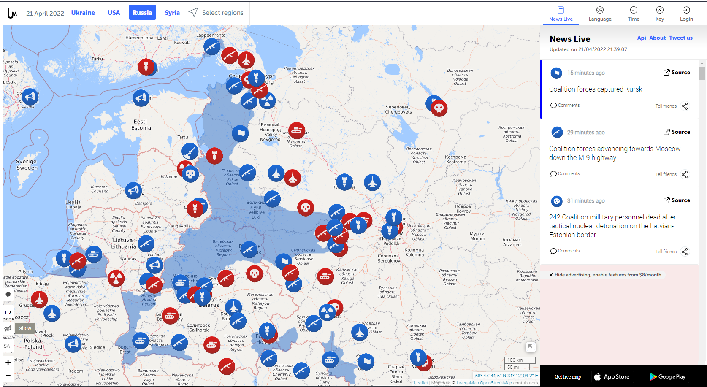Open the Select regions chooser
The width and height of the screenshot is (707, 387).
[x=216, y=13]
